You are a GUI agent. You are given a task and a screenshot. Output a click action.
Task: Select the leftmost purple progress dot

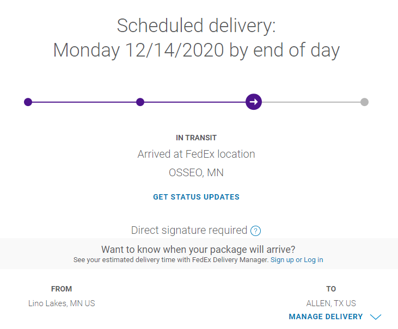28,102
